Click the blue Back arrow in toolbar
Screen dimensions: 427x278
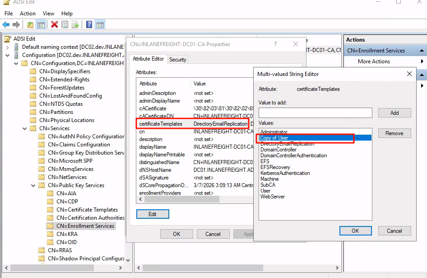click(6, 24)
